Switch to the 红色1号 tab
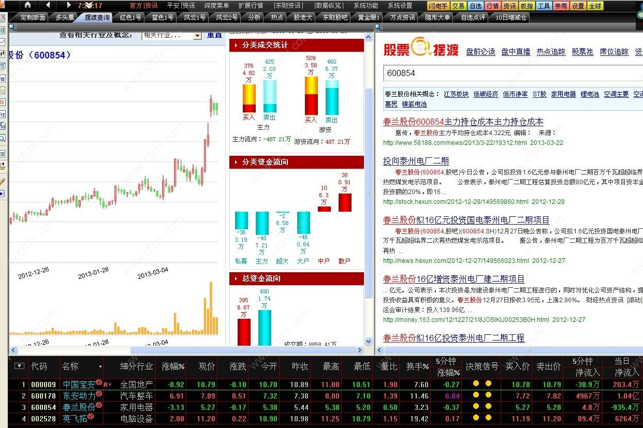643x428 pixels. click(130, 17)
